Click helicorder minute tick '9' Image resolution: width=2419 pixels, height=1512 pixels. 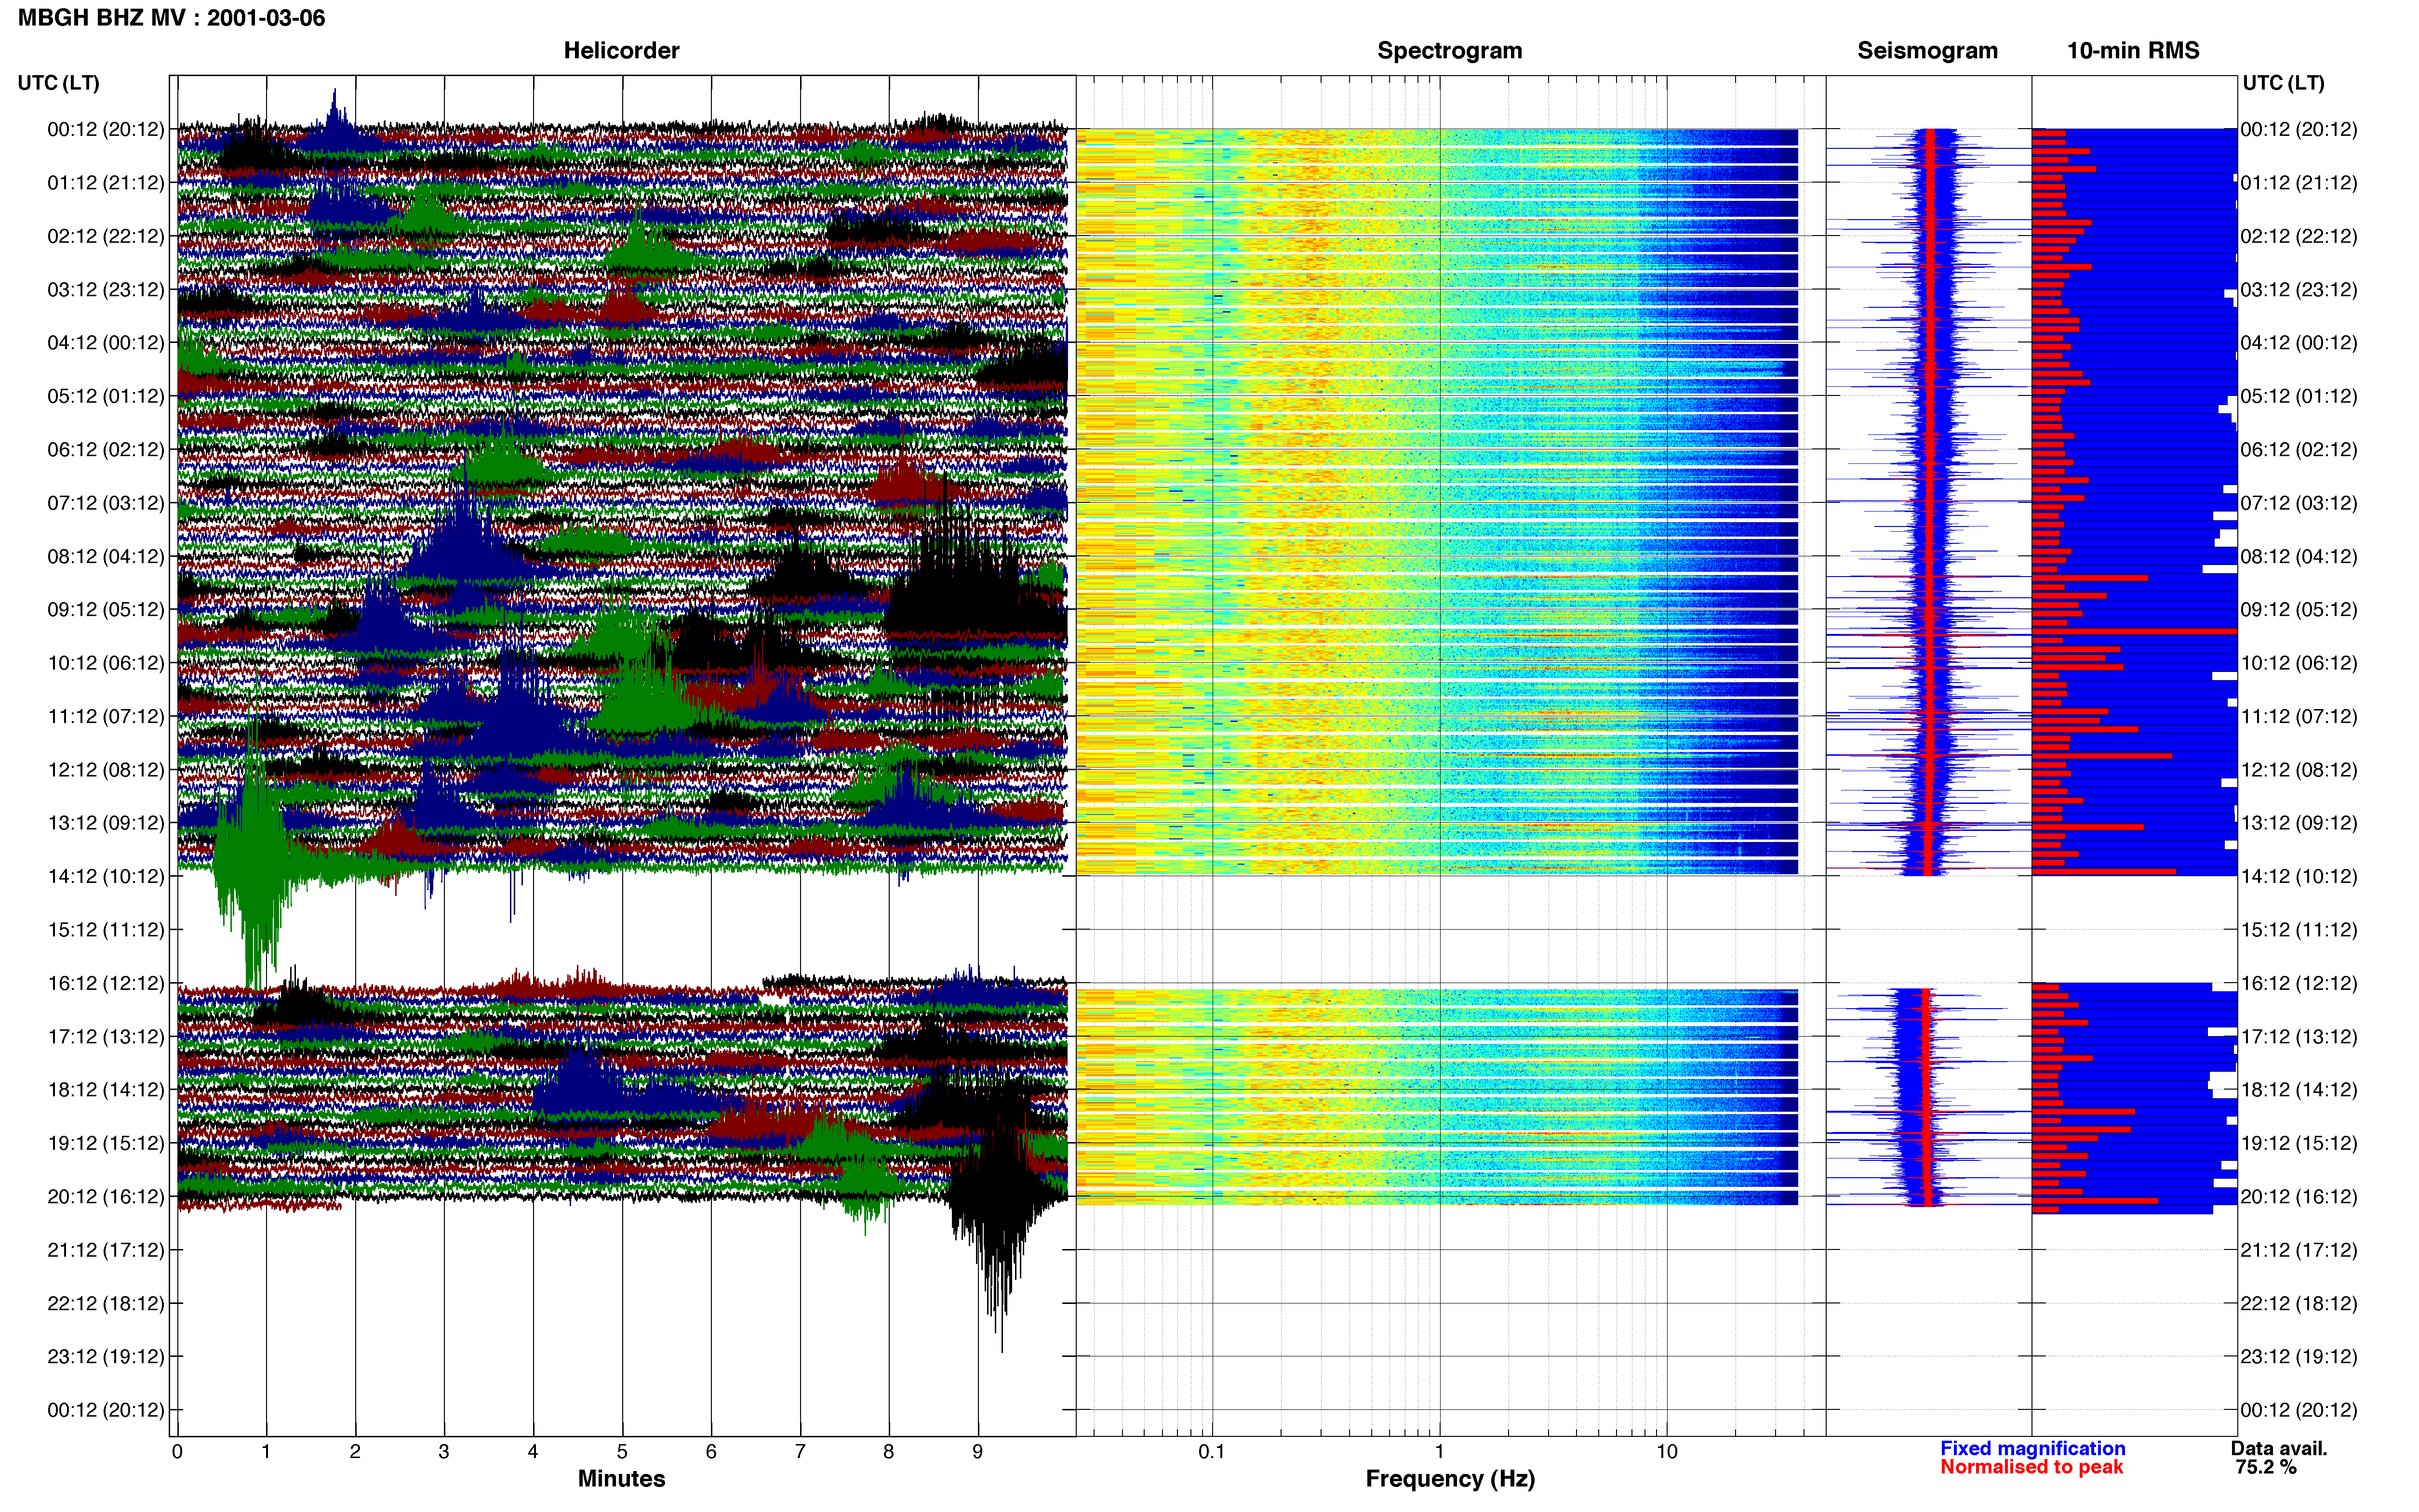pyautogui.click(x=977, y=1452)
